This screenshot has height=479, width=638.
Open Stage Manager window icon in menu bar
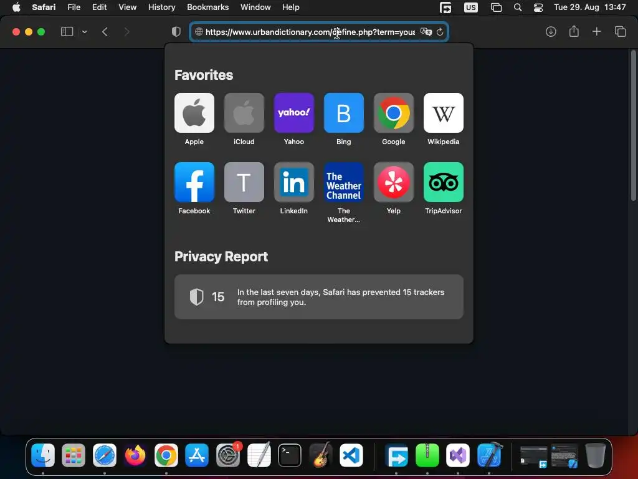496,7
